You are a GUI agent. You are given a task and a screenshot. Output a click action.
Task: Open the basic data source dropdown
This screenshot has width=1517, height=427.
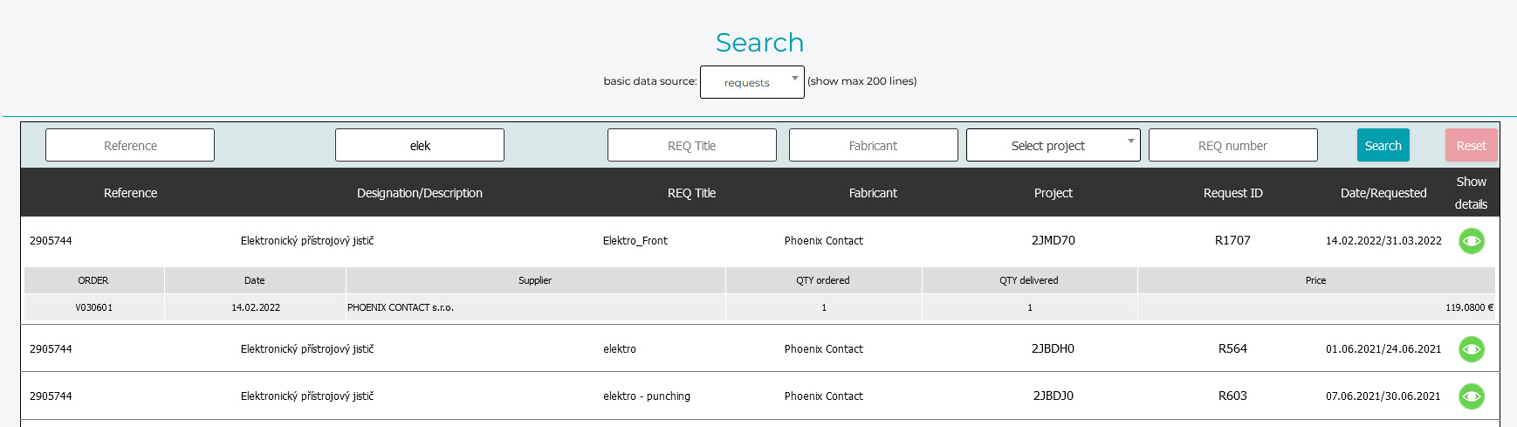[752, 82]
